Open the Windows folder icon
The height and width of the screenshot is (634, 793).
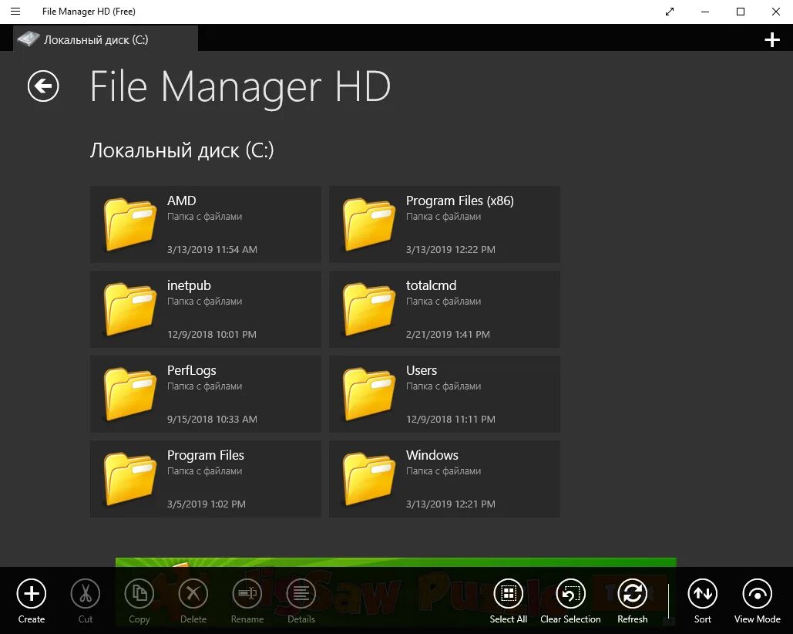[x=368, y=479]
